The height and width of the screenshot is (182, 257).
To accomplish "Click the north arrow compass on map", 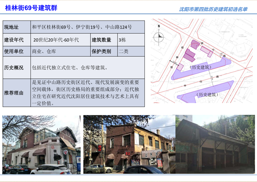I will pyautogui.click(x=159, y=37).
